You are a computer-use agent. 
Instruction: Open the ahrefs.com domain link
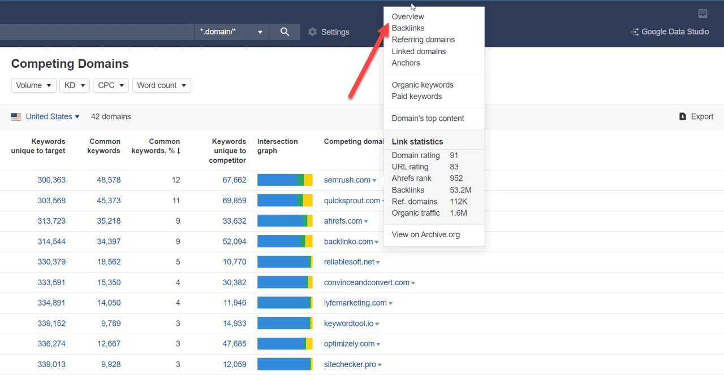[x=342, y=221]
